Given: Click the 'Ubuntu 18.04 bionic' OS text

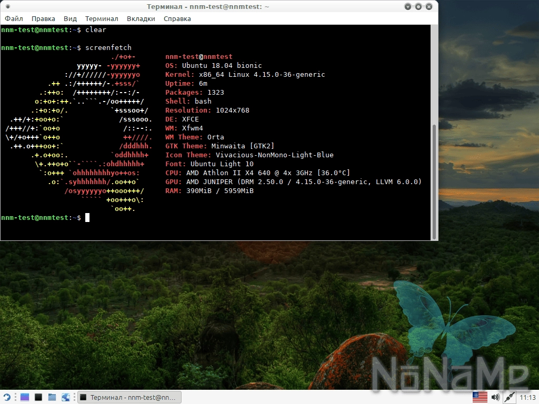Looking at the screenshot, I should coord(222,65).
